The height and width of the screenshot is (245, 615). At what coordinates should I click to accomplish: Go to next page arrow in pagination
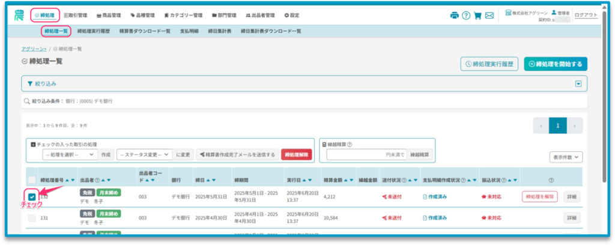point(575,126)
